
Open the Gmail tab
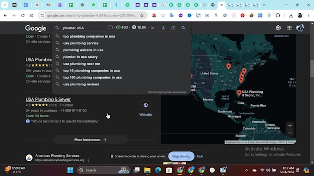[48, 5]
